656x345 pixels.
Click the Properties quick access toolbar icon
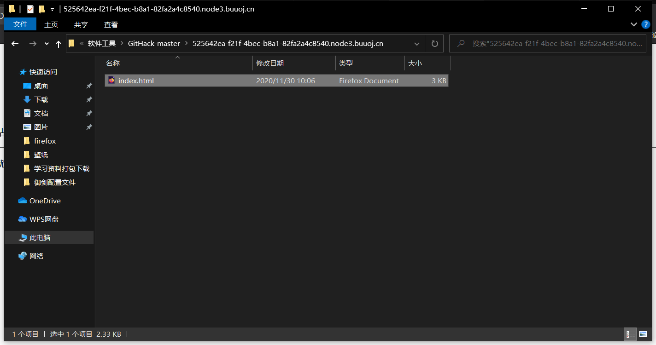30,9
